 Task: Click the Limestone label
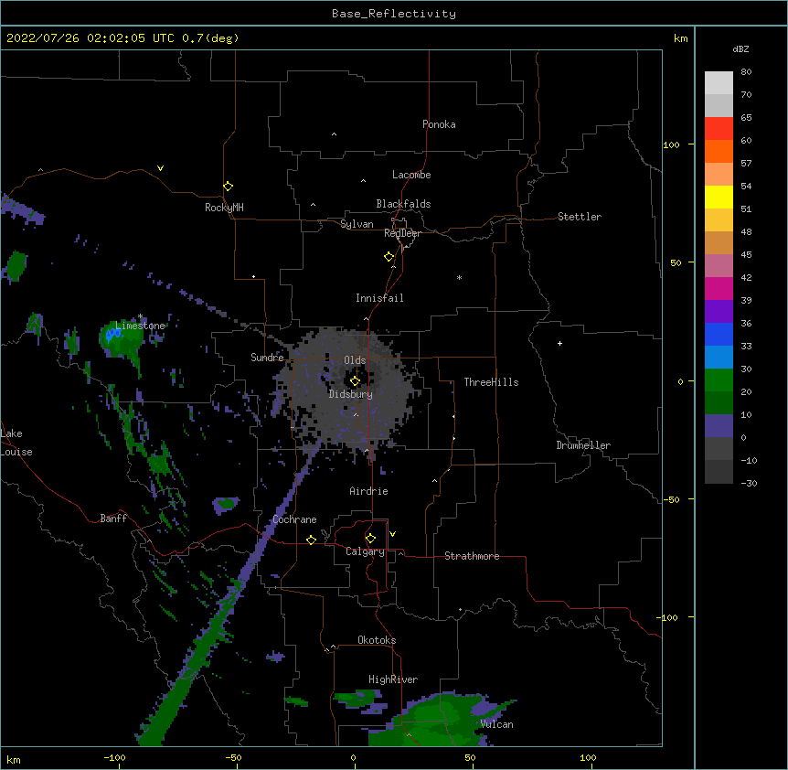(x=140, y=326)
